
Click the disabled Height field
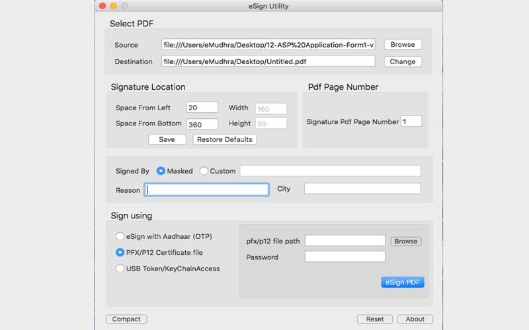point(271,123)
